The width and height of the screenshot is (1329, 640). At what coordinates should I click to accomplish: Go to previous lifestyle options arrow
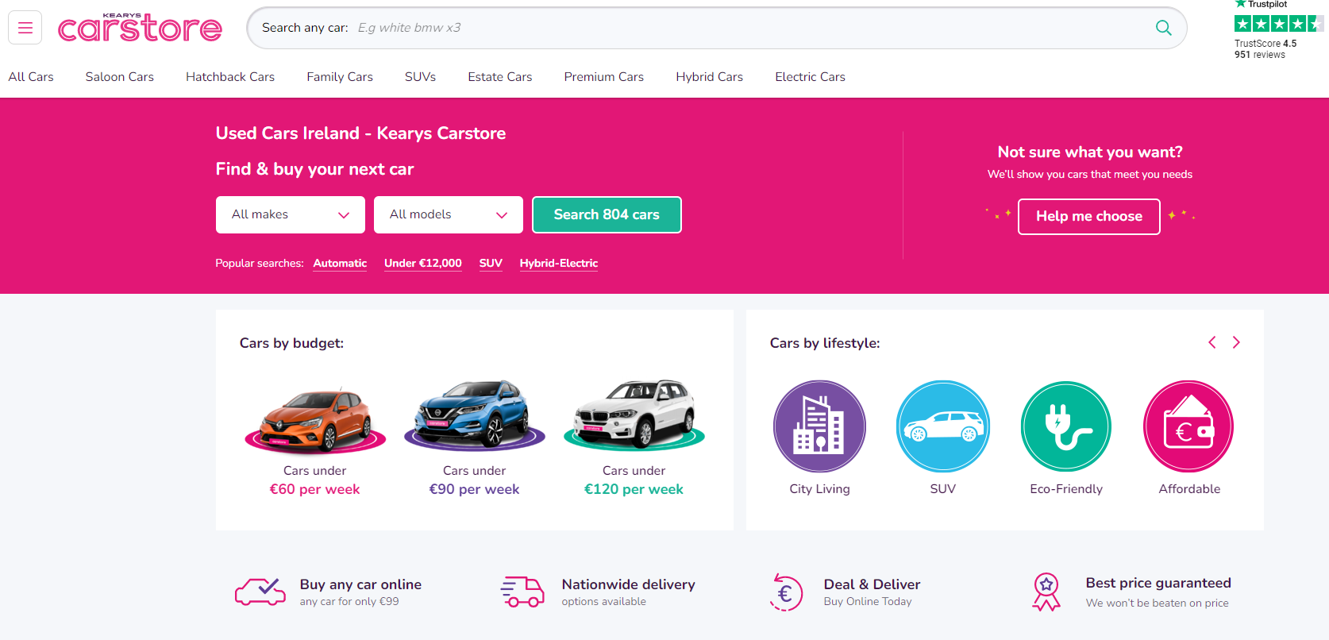(1212, 342)
